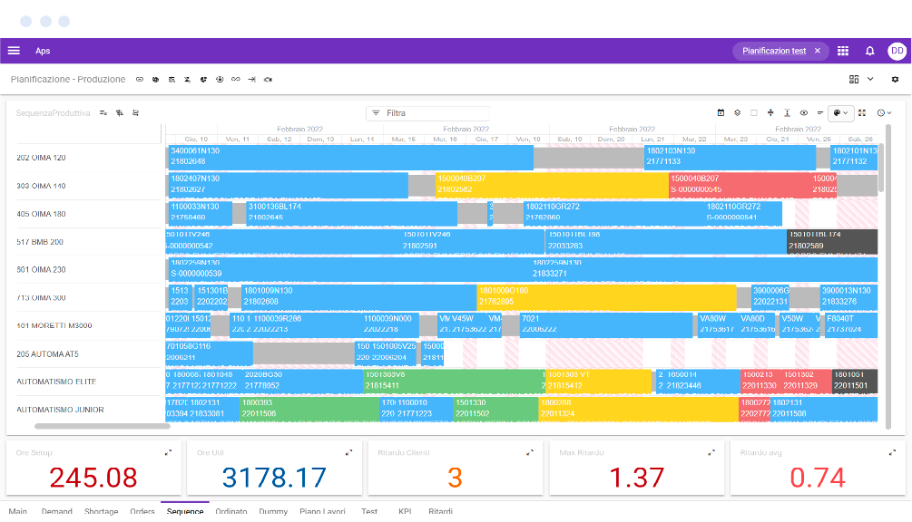Expand the Max Ritardo KPI card
Viewport: 912px width, 522px height.
click(x=710, y=452)
